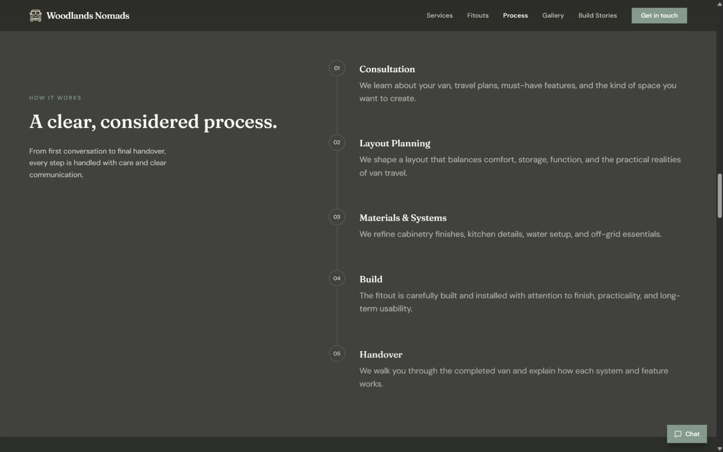Viewport: 723px width, 452px height.
Task: Click the page scrollbar thumb
Action: [x=719, y=196]
